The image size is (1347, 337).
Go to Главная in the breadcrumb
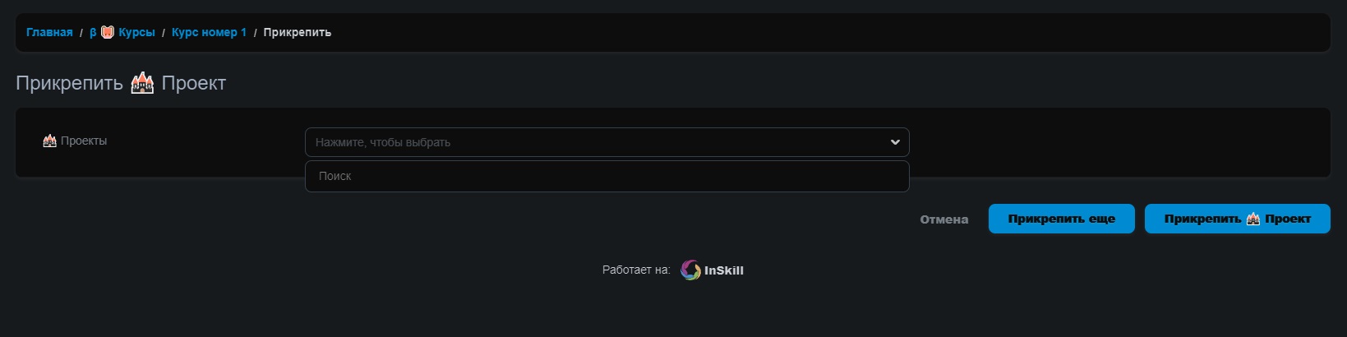point(49,32)
